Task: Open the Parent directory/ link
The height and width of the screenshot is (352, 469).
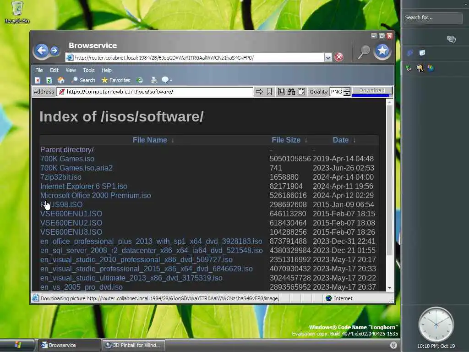Action: coord(67,150)
